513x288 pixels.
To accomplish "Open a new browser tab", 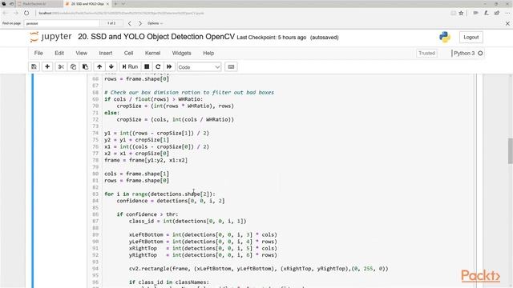I will tap(115, 4).
